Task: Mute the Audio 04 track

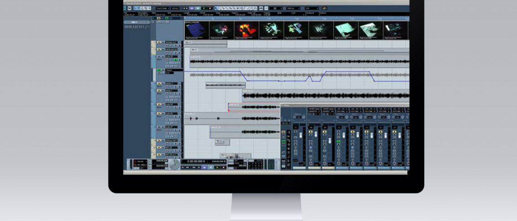Action: [x=159, y=105]
